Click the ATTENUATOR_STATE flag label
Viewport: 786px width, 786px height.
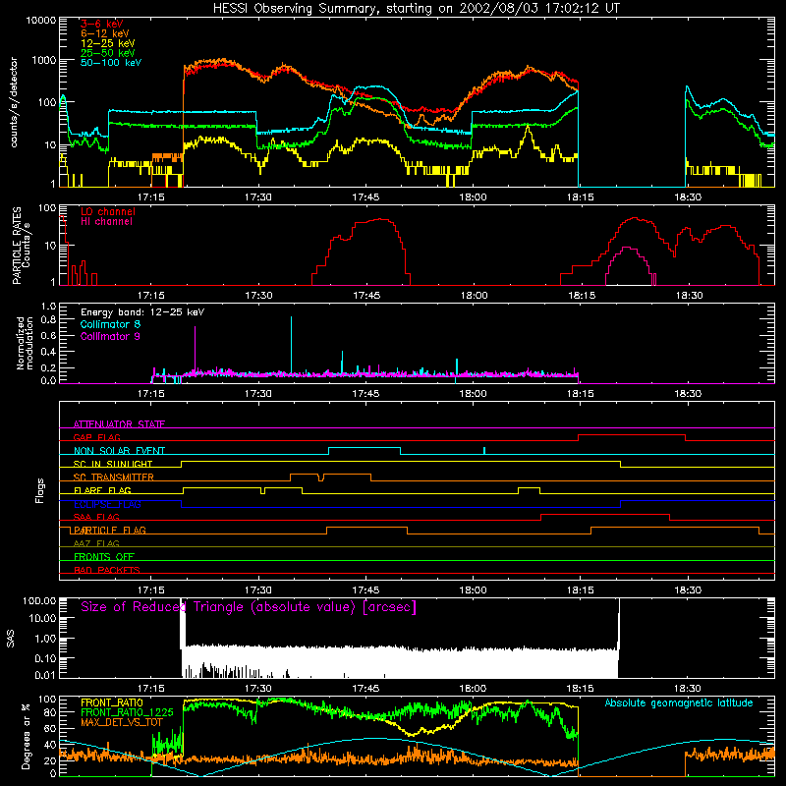tap(119, 424)
